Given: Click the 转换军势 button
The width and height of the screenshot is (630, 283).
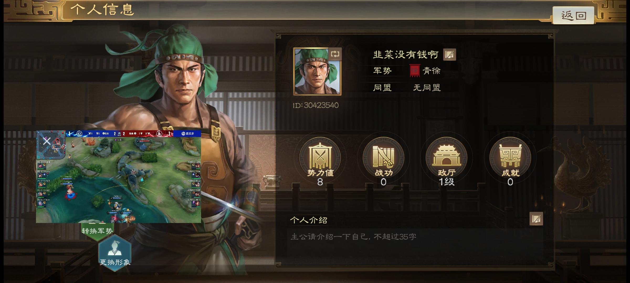Looking at the screenshot, I should [97, 231].
